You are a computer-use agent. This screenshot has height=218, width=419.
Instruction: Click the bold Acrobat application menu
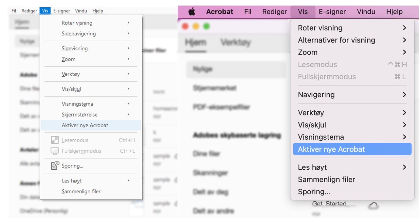(220, 12)
